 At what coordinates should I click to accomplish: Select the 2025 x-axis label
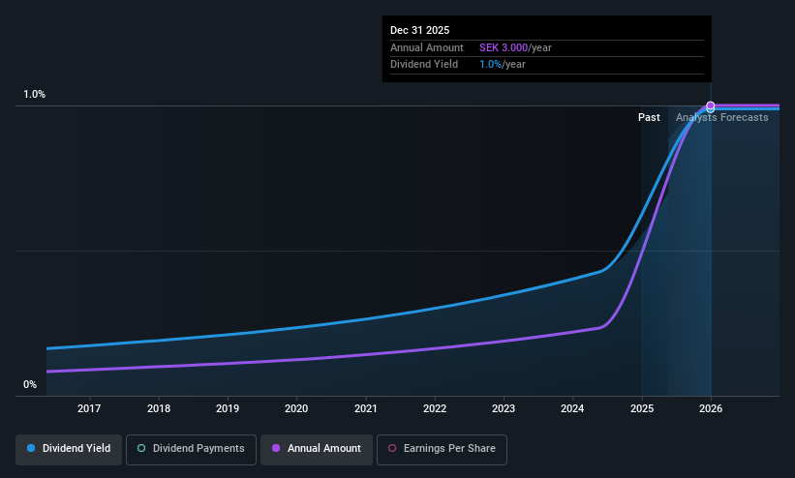pyautogui.click(x=642, y=408)
